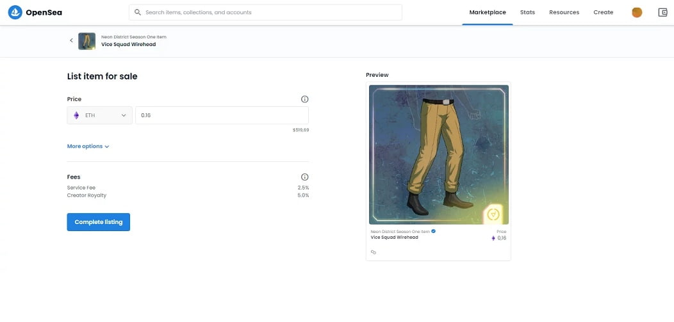The width and height of the screenshot is (674, 322).
Task: Go back using the left chevron
Action: (x=71, y=40)
